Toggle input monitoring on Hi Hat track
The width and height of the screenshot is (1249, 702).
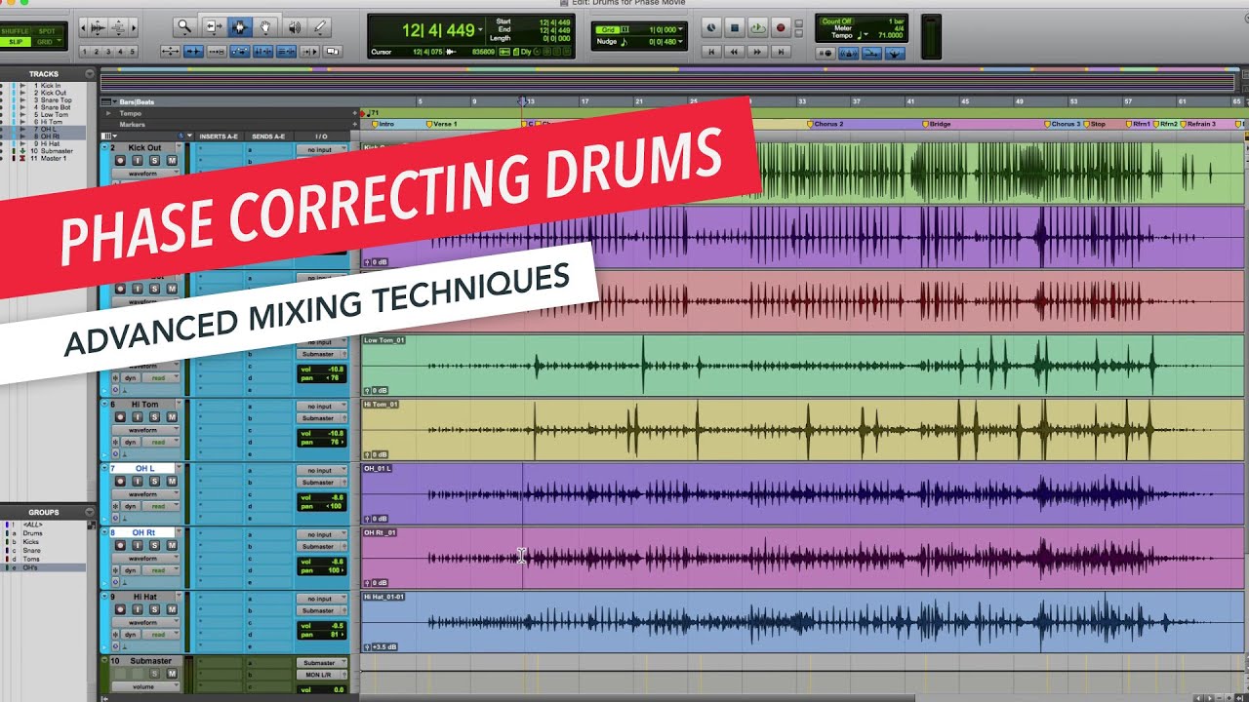(x=137, y=609)
